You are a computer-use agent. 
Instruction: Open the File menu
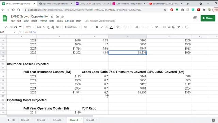click(x=13, y=21)
